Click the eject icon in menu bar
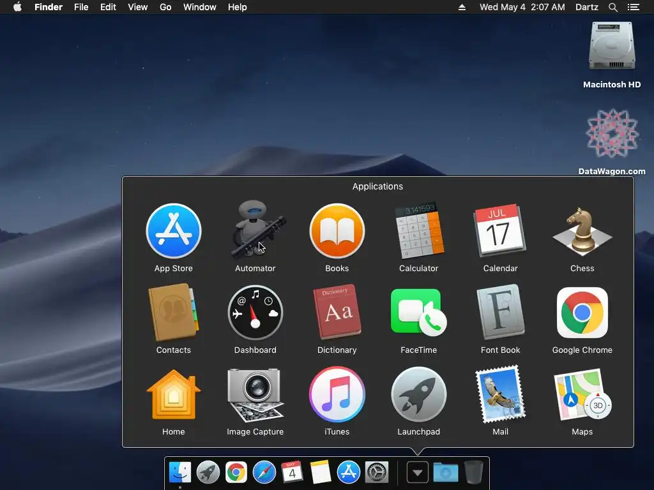The width and height of the screenshot is (654, 490). click(x=462, y=7)
